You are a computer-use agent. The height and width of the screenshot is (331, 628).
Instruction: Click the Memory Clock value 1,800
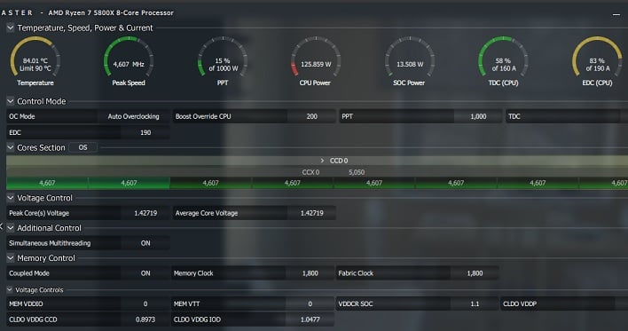pyautogui.click(x=310, y=273)
